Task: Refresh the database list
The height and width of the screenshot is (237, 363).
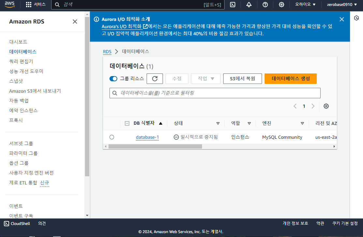Action: [155, 79]
